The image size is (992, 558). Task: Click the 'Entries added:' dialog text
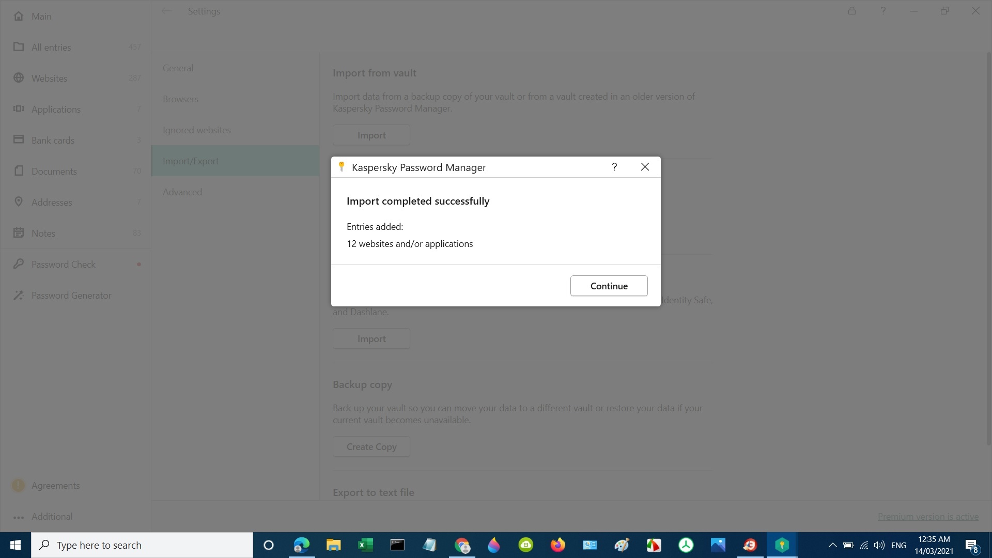point(375,226)
